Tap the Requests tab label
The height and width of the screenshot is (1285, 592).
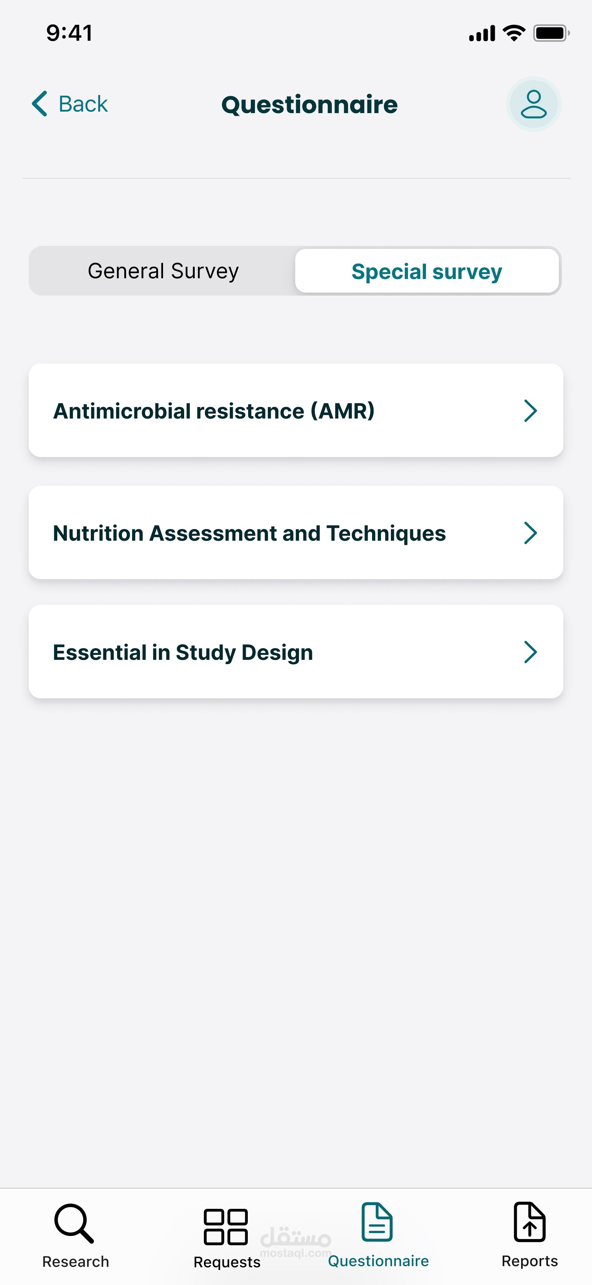[x=227, y=1262]
